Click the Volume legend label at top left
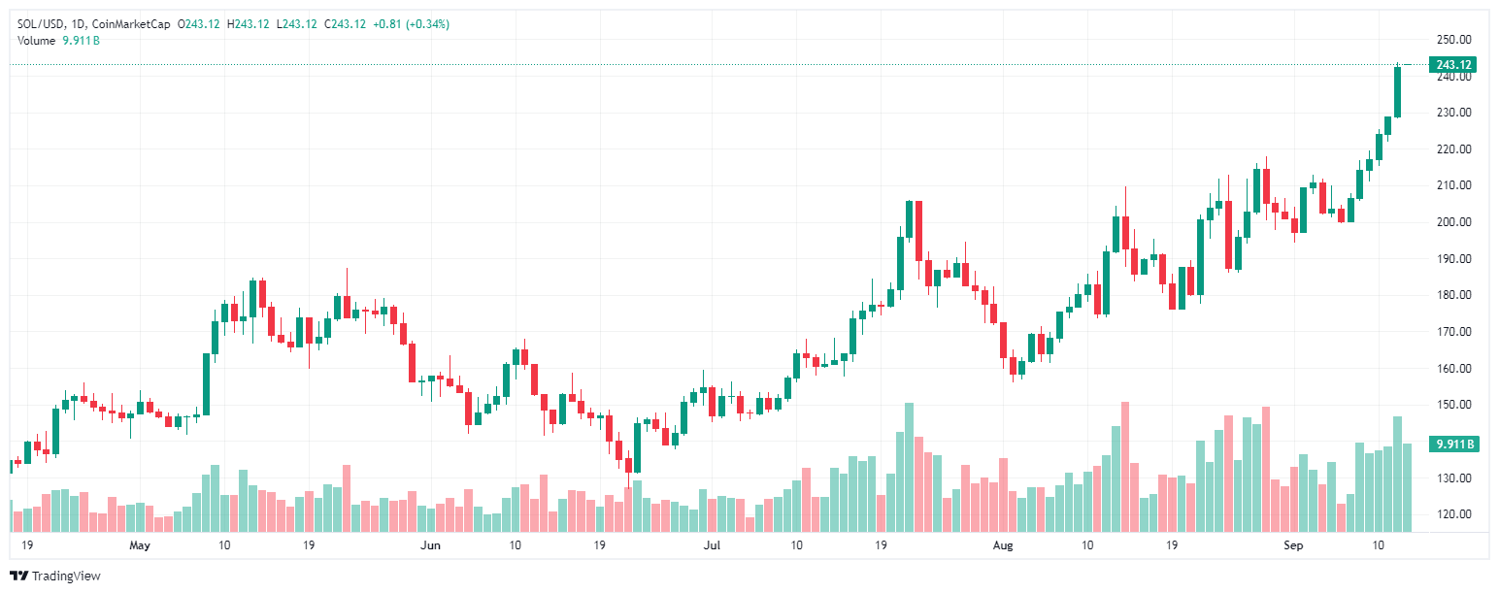Image resolution: width=1499 pixels, height=593 pixels. [37, 40]
